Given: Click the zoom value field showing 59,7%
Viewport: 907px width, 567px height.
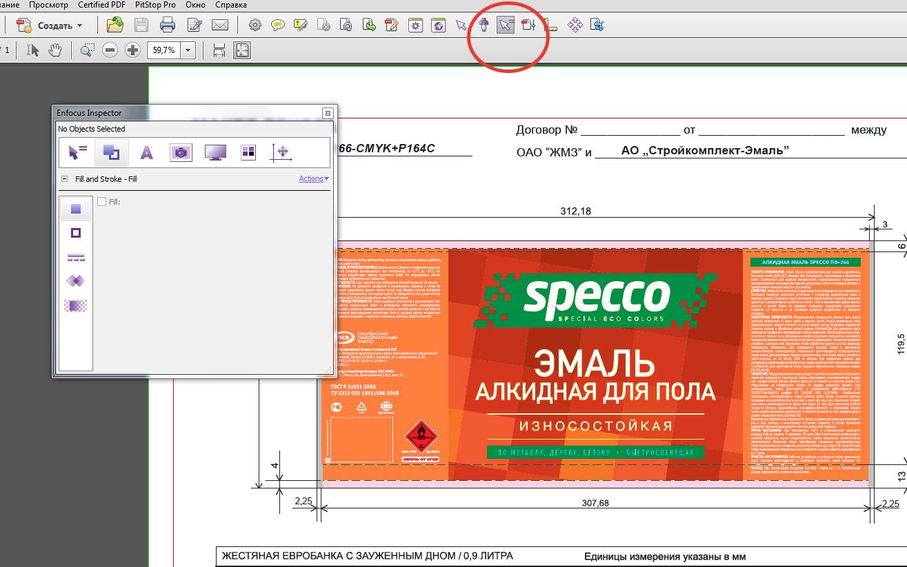Looking at the screenshot, I should click(x=164, y=50).
